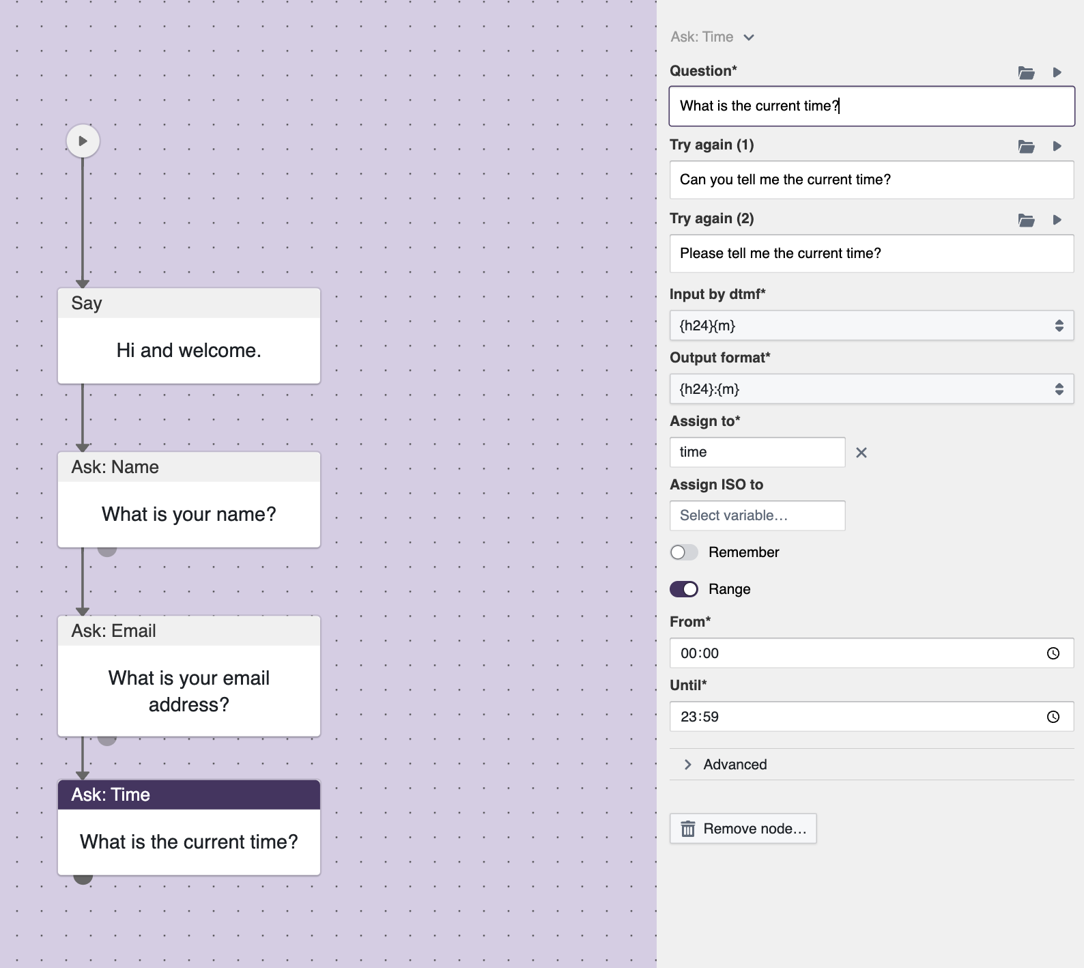
Task: Open clock picker in From field
Action: [1053, 653]
